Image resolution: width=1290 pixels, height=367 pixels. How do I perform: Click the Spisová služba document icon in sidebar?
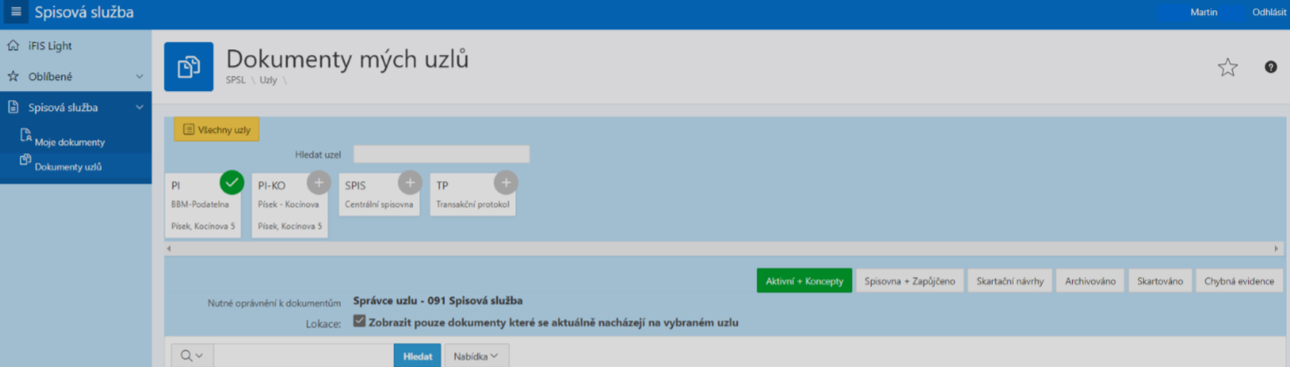pyautogui.click(x=13, y=107)
